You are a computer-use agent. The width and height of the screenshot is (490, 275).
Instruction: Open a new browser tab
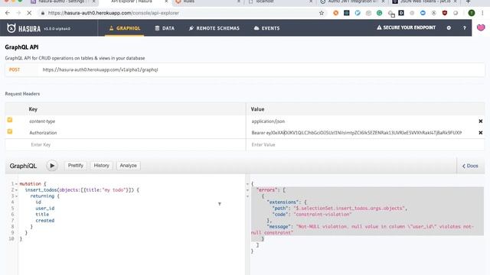click(x=468, y=2)
